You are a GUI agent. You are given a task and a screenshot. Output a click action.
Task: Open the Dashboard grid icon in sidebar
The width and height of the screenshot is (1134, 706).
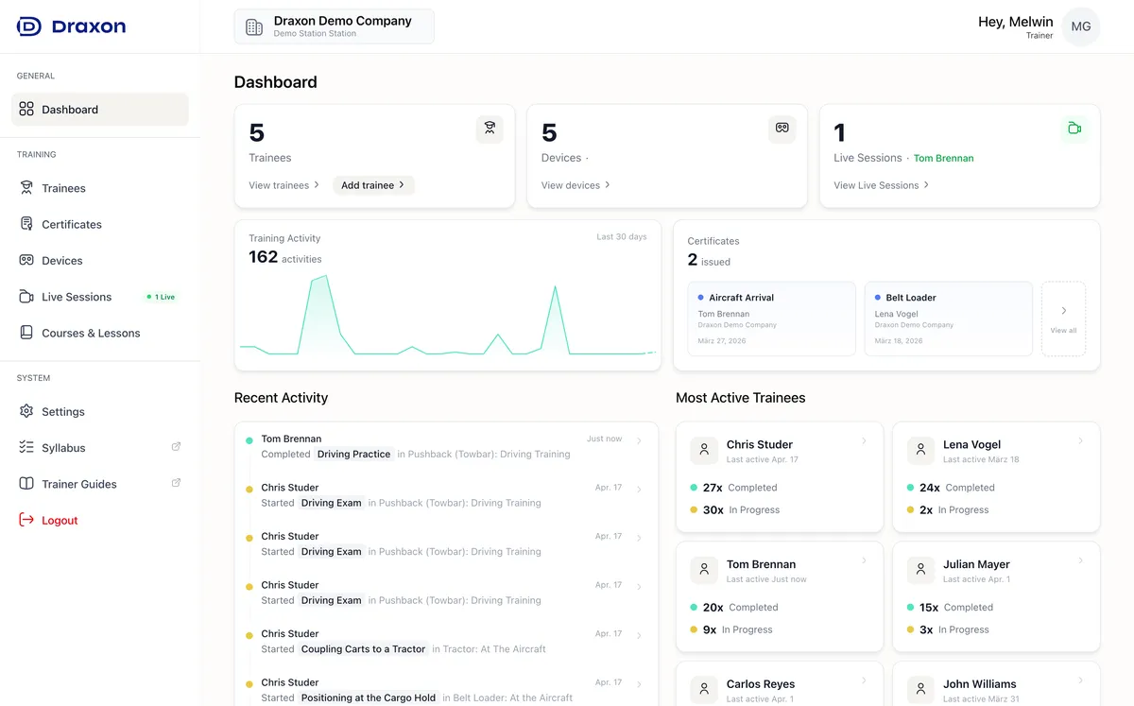point(26,110)
